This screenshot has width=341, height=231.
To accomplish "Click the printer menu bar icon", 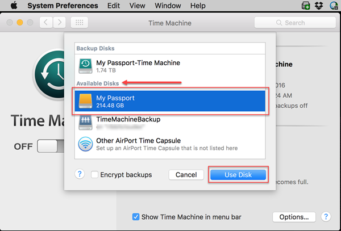I will (x=306, y=6).
